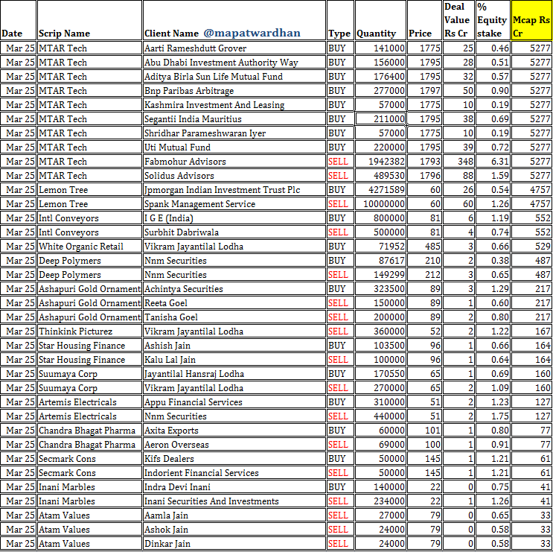Select 'Kalu Lal Jain' client cell
The image size is (553, 552).
point(234,359)
